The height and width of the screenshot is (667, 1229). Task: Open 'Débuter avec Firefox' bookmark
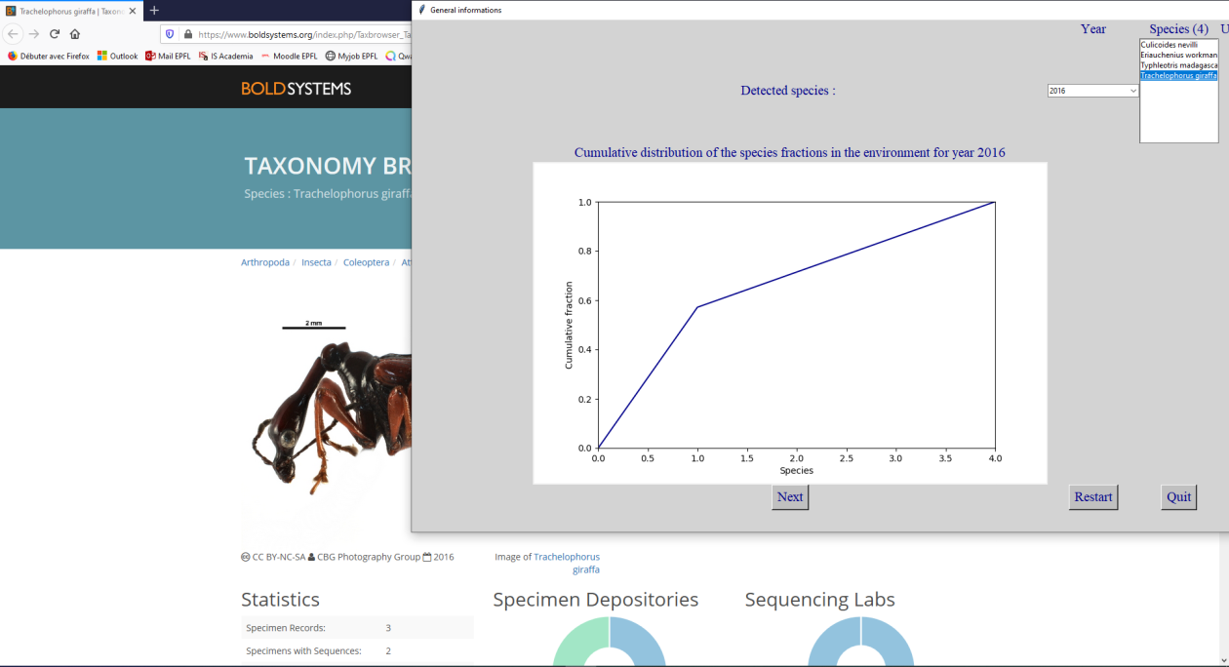click(x=48, y=56)
